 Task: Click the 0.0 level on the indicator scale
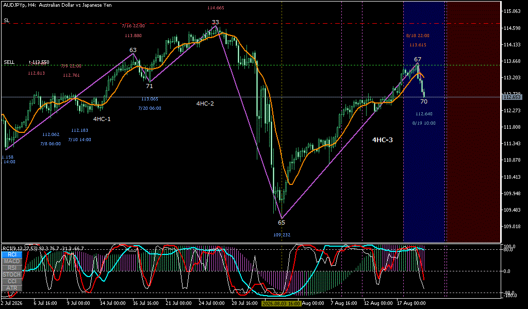507,271
